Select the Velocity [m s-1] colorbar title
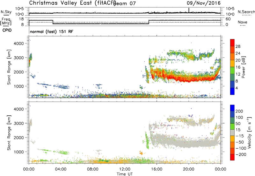Screen dimensions: 255x176 (249, 132)
